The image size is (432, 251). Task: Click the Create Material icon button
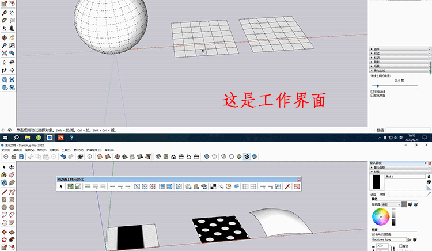coord(429,182)
